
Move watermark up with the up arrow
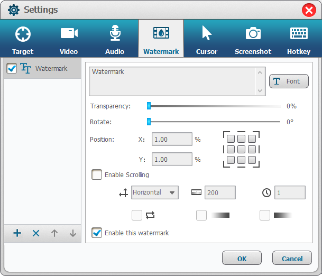pyautogui.click(x=54, y=233)
